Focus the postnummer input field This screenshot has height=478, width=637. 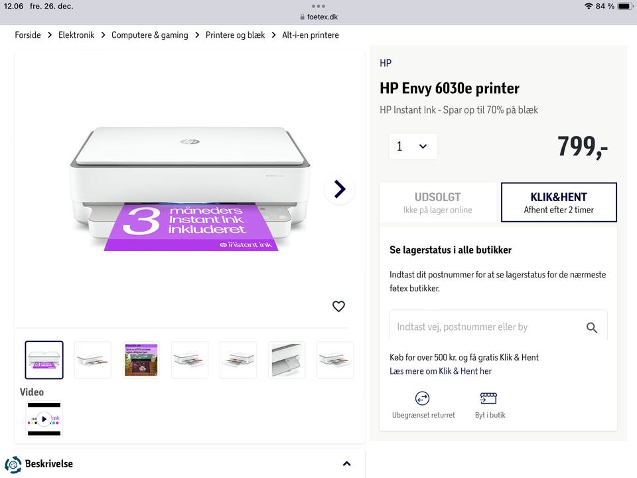tap(484, 327)
